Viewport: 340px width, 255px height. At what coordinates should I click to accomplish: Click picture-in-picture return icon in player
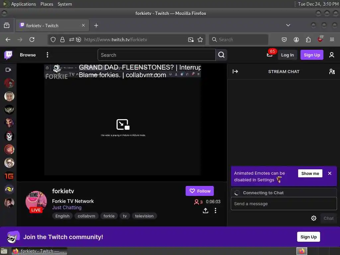tap(123, 125)
